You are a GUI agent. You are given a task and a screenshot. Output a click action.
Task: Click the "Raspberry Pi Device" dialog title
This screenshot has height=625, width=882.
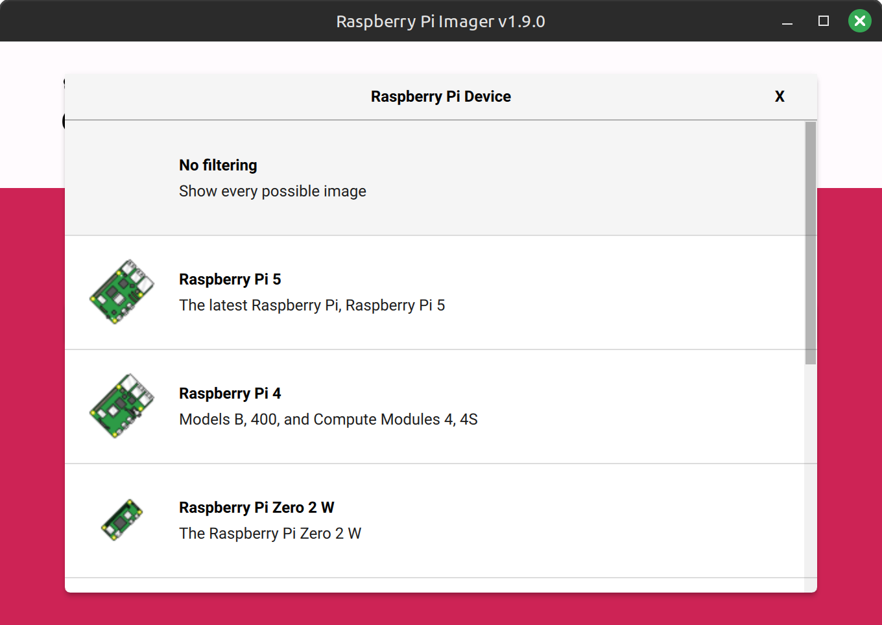pyautogui.click(x=441, y=97)
